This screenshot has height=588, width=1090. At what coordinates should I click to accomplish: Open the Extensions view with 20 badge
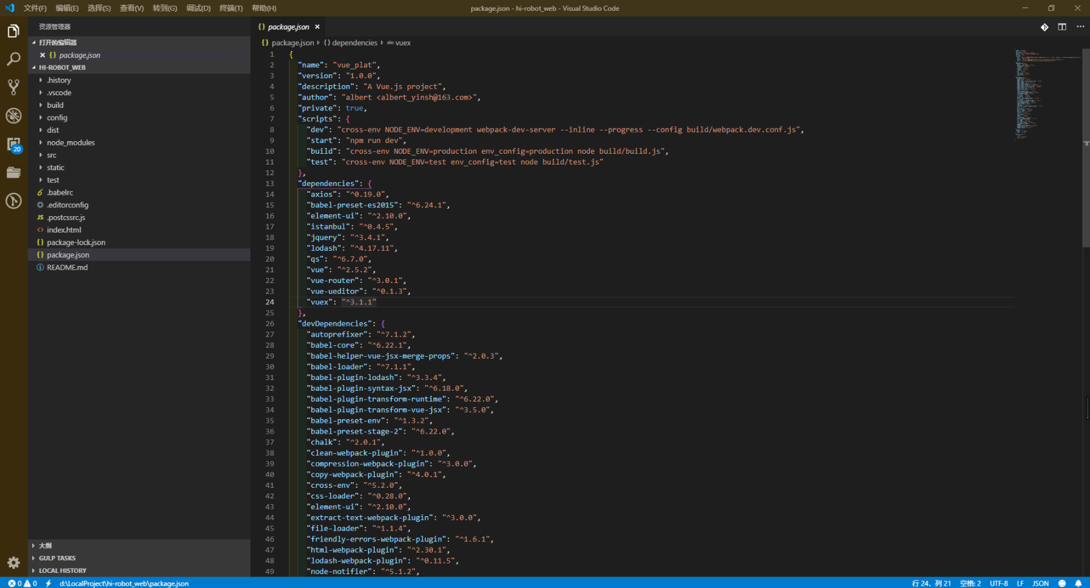13,145
